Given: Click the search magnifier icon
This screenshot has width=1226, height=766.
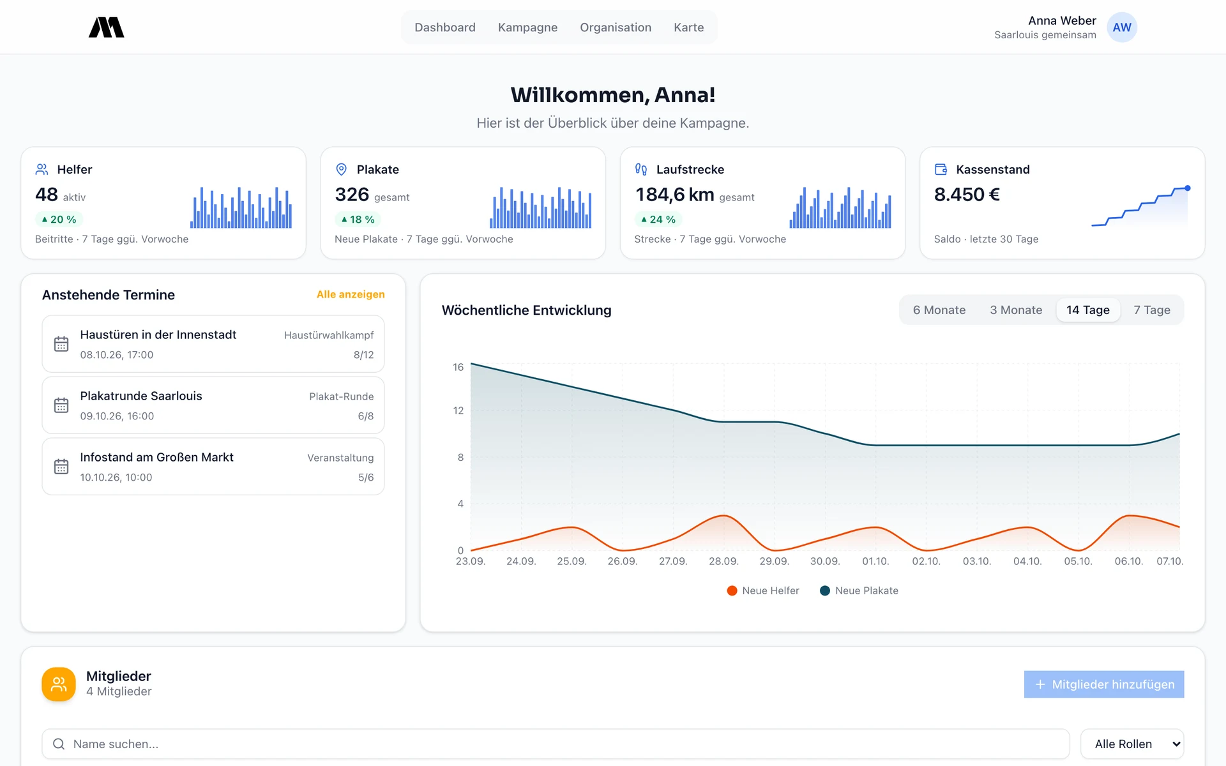Looking at the screenshot, I should click(59, 744).
